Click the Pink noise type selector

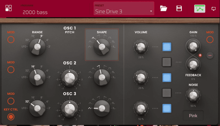193,116
